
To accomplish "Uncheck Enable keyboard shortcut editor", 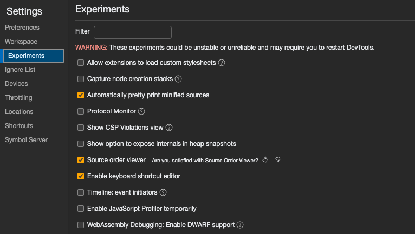I will tap(81, 176).
